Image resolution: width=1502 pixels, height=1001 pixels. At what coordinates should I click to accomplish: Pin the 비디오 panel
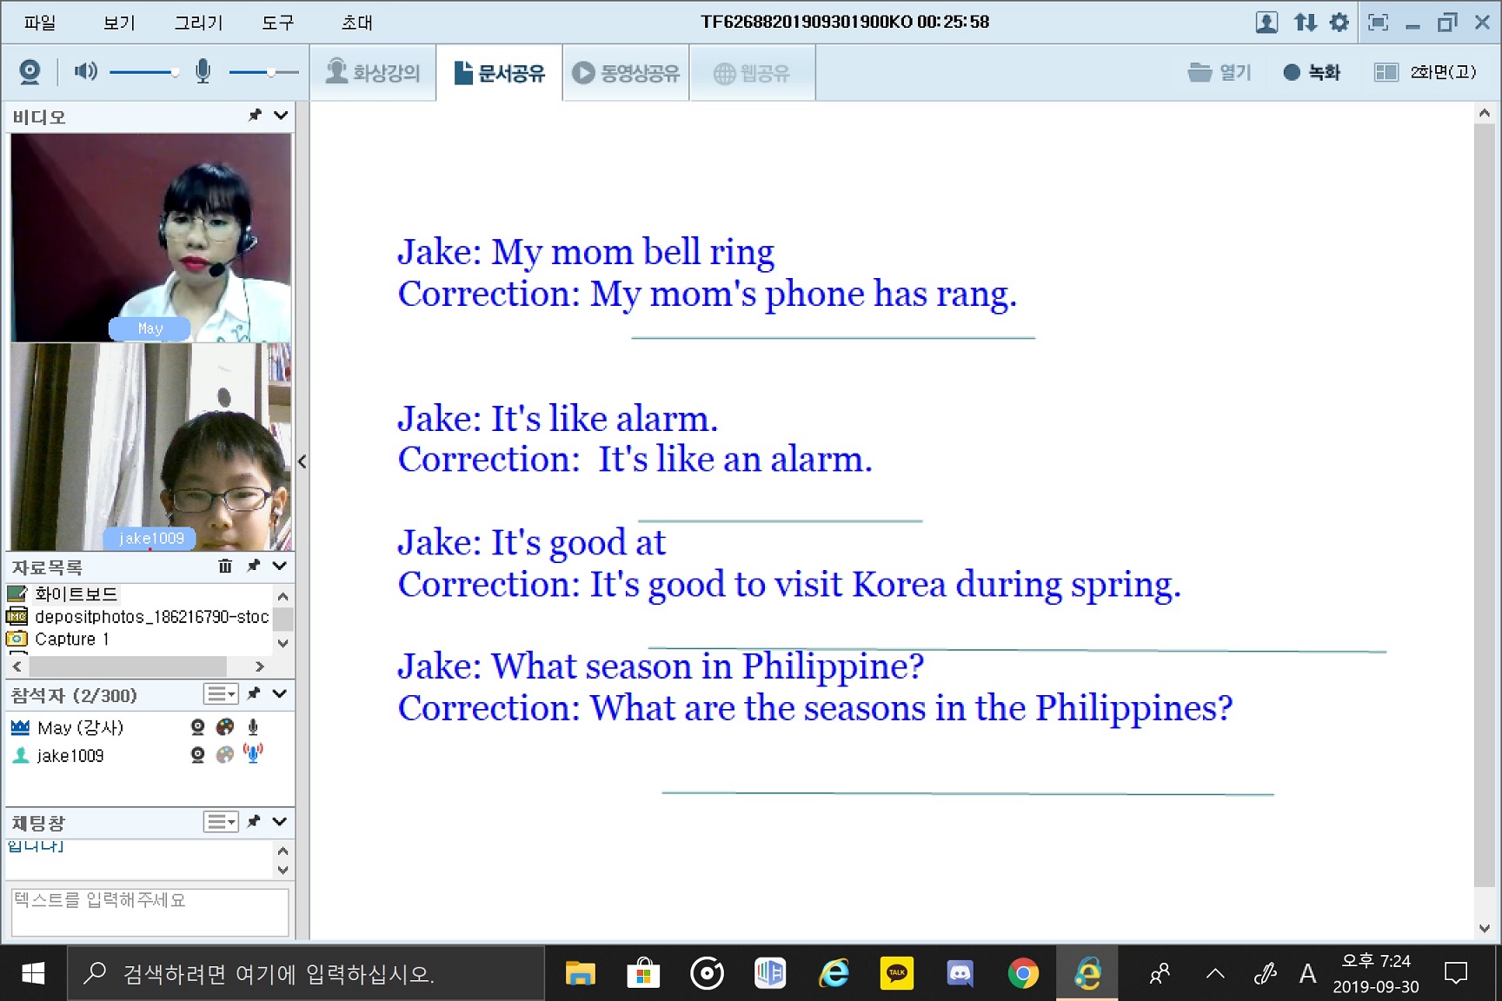(255, 116)
